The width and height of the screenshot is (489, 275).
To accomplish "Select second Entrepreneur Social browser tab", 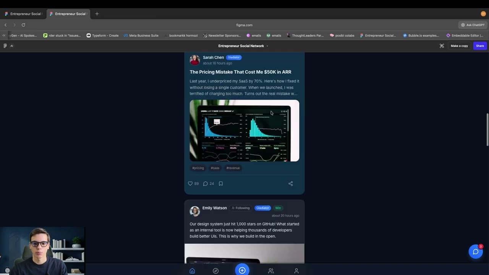I will pos(68,14).
